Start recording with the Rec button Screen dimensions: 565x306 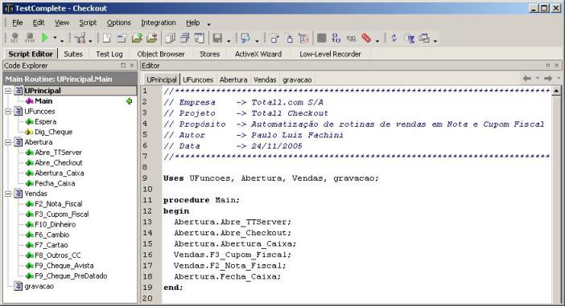click(14, 38)
